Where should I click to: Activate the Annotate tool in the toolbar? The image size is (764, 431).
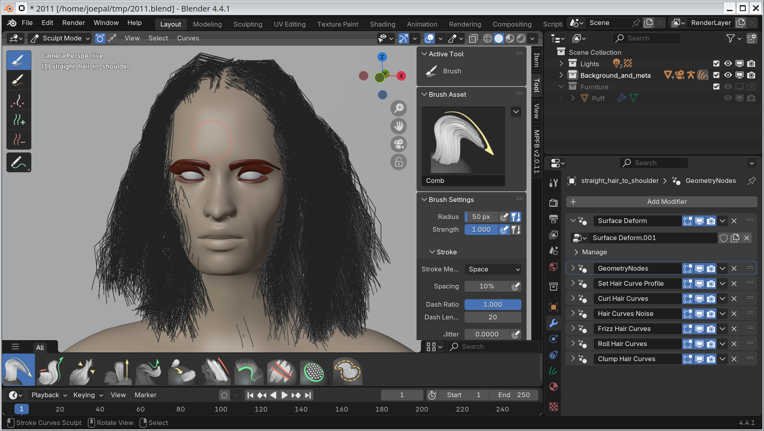[19, 162]
